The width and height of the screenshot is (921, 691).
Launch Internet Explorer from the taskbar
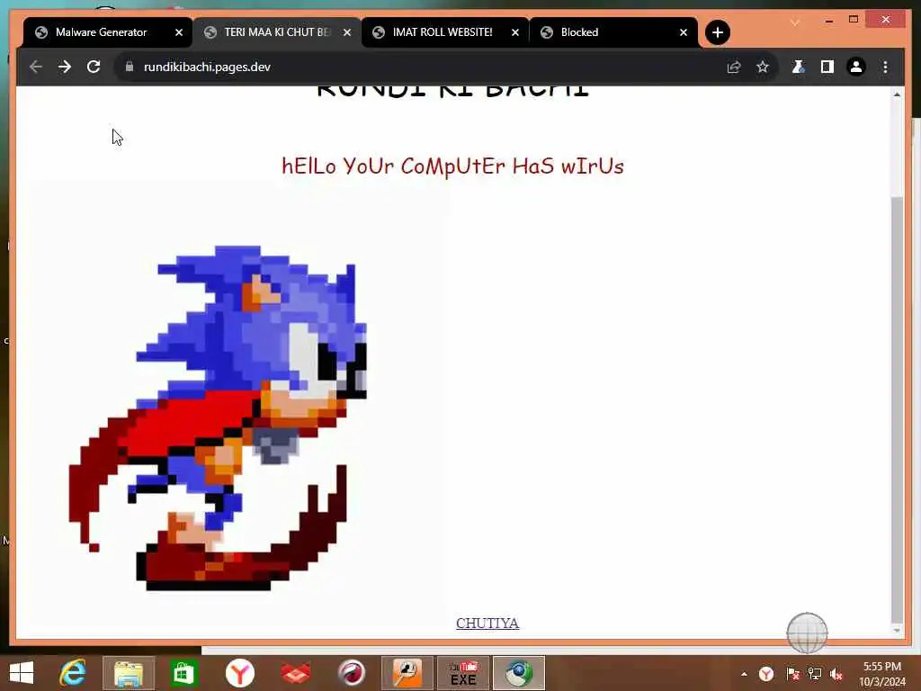[x=73, y=673]
